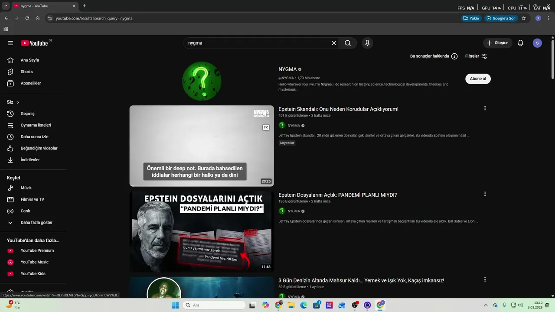Viewport: 555px width, 312px height.
Task: Open the YouTube hamburger guide menu
Action: click(10, 43)
